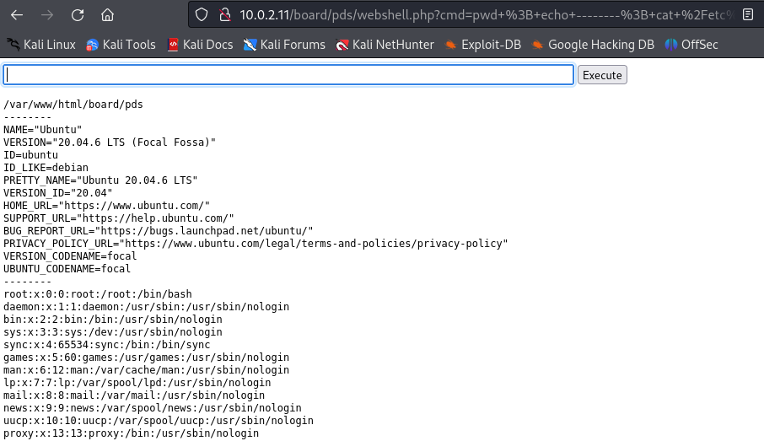Focus the webshell command input field
Screen dimensions: 764x441
288,75
